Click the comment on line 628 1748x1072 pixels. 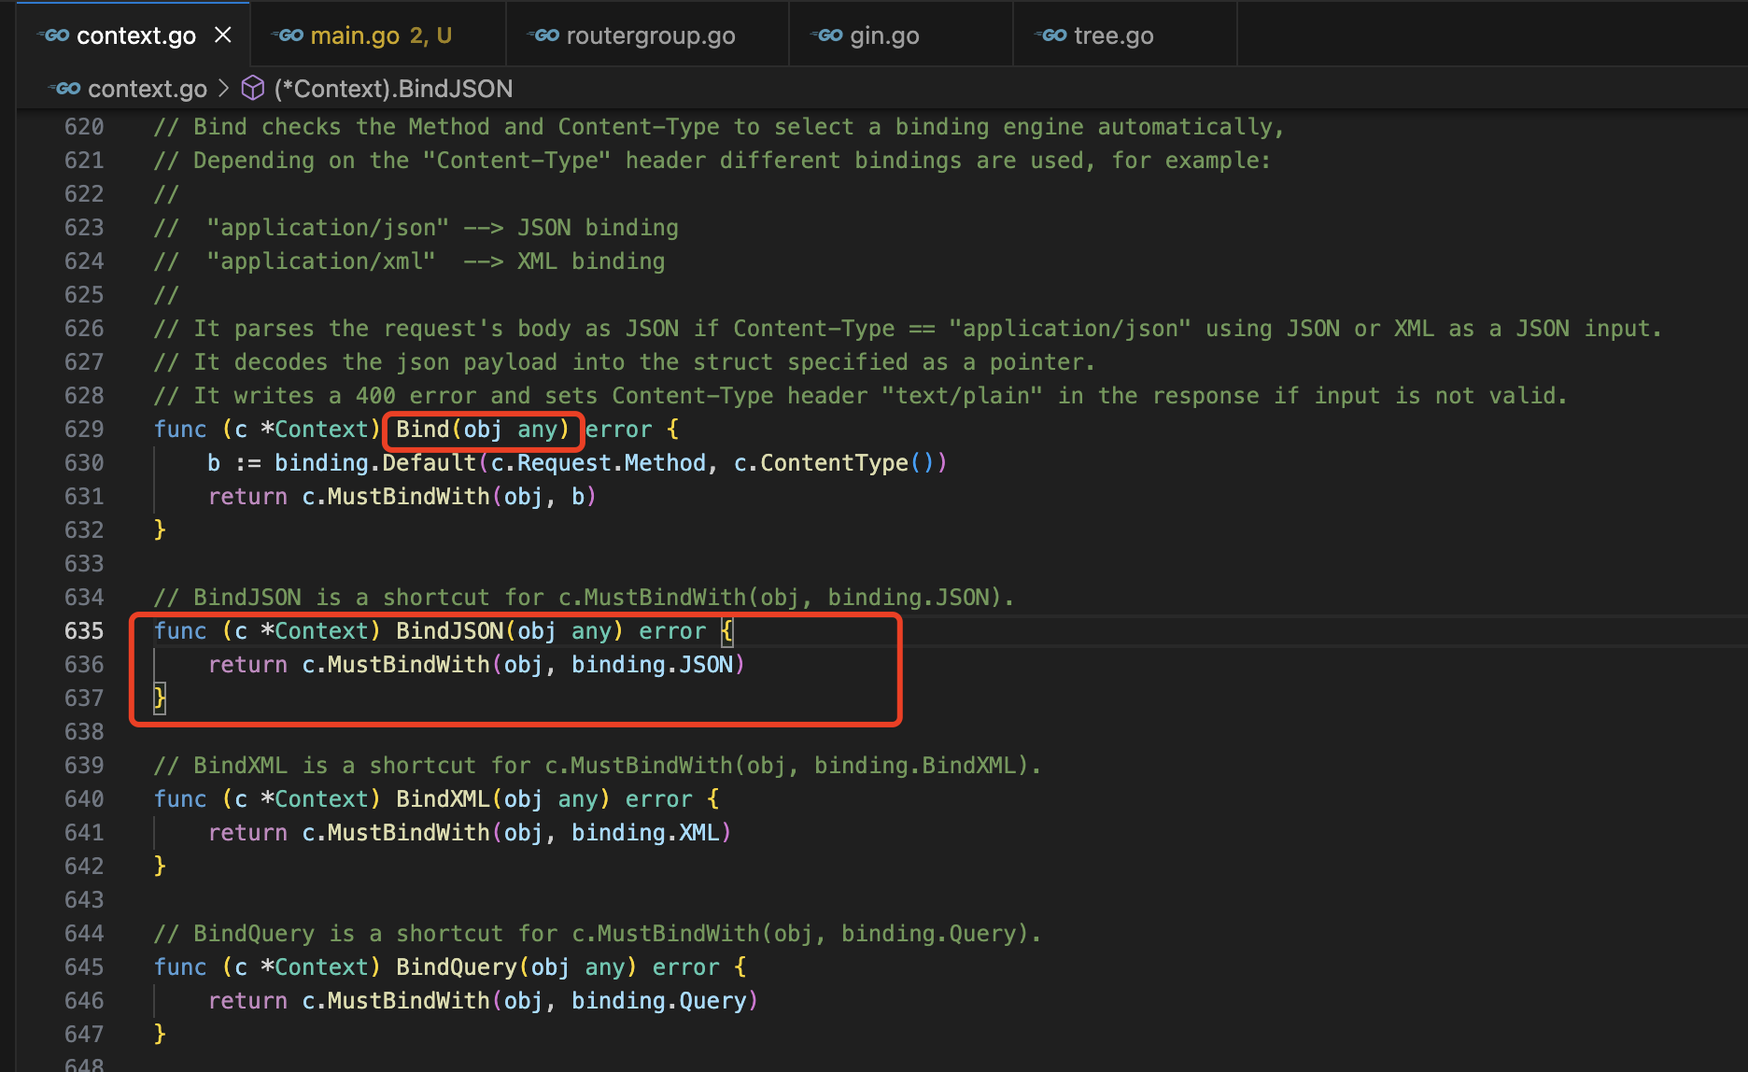coord(860,396)
